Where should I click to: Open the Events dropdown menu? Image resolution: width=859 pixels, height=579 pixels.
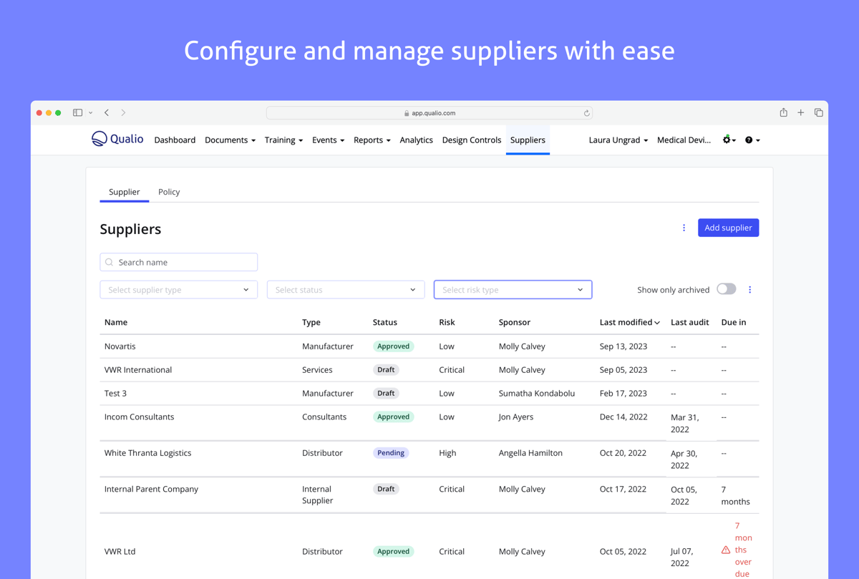(x=328, y=140)
